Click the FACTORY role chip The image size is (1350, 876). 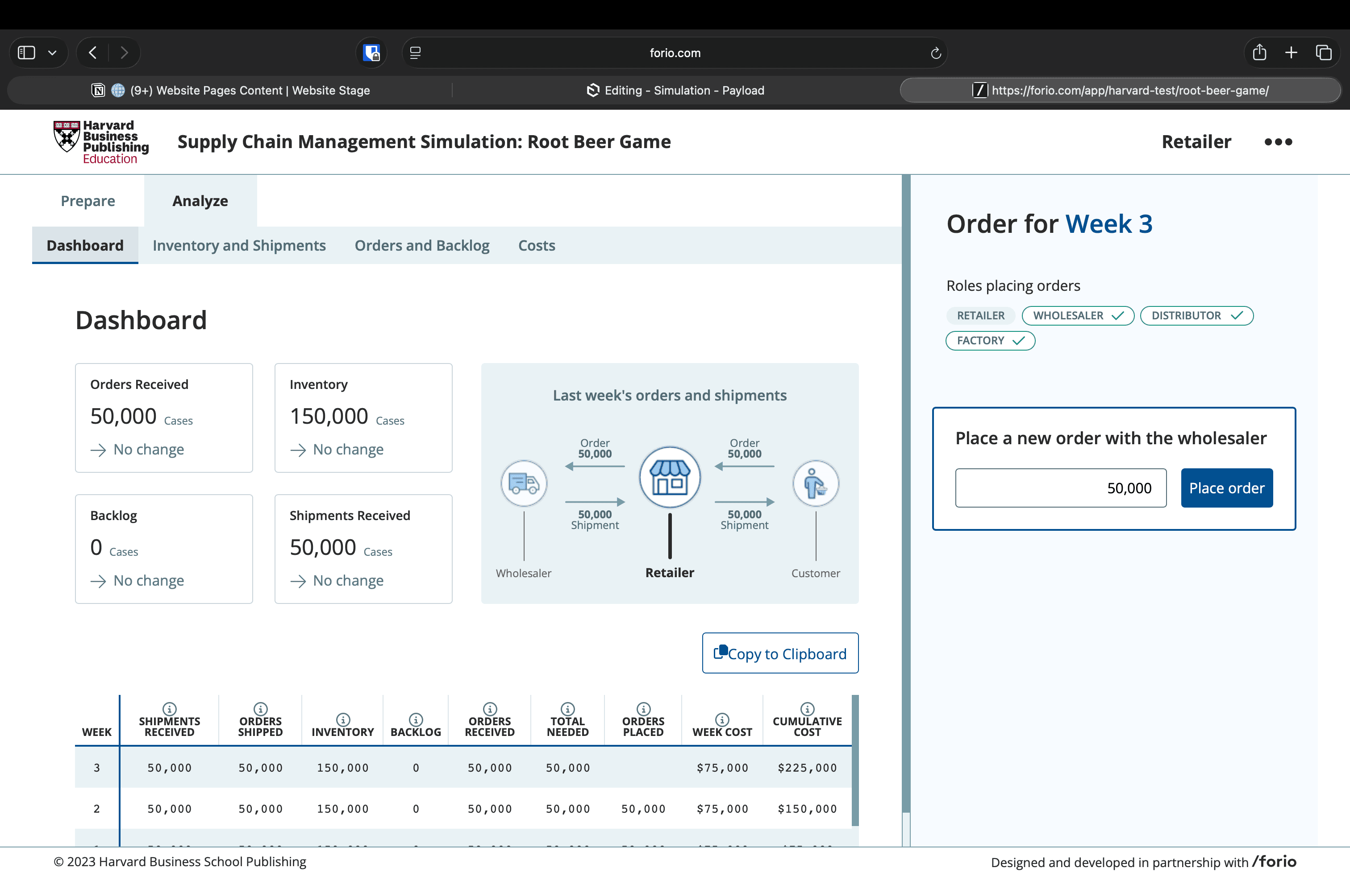990,340
